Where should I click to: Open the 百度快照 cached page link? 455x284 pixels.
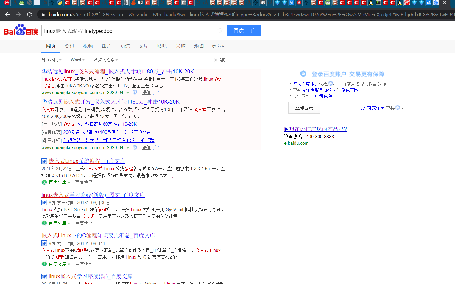[83, 182]
